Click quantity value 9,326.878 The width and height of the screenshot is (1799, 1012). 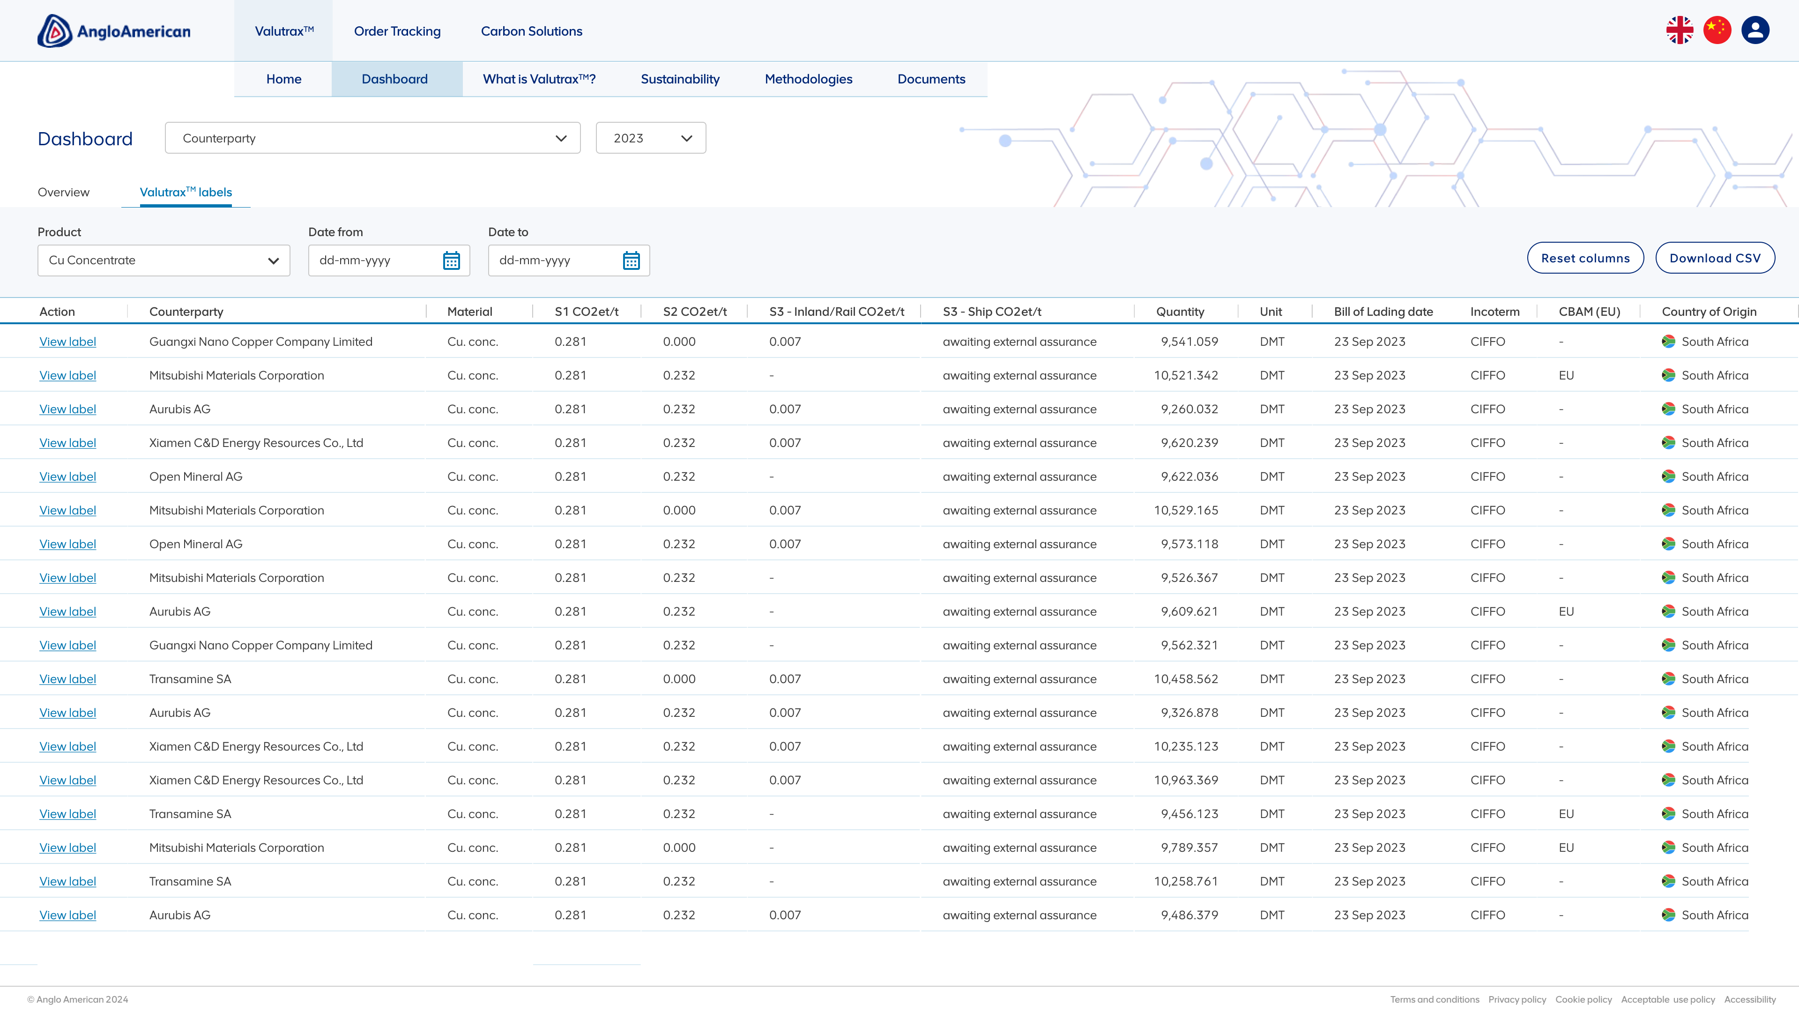click(1189, 712)
